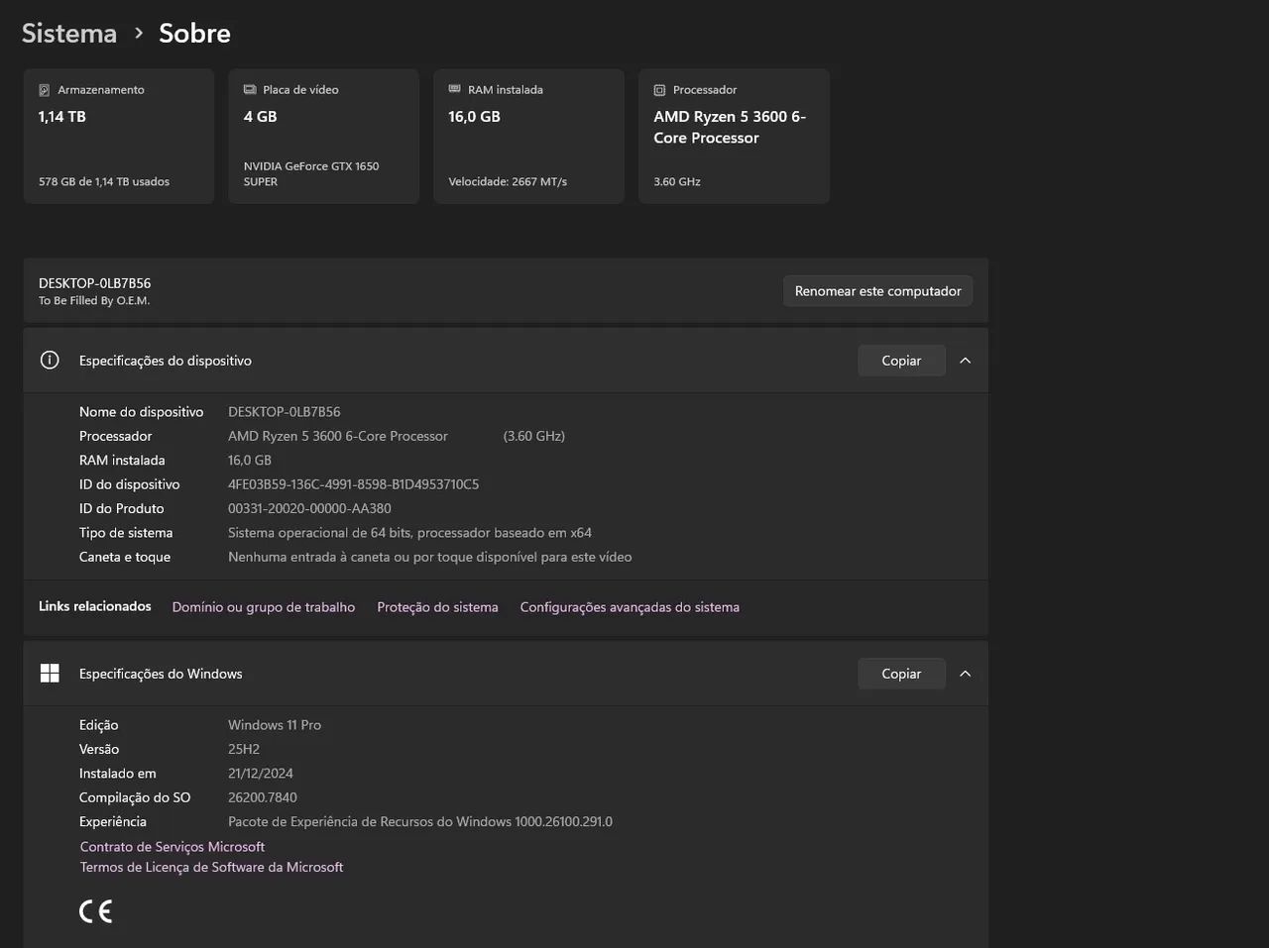Collapse the Especificações do dispositivo section
Viewport: 1269px width, 948px height.
(x=965, y=361)
